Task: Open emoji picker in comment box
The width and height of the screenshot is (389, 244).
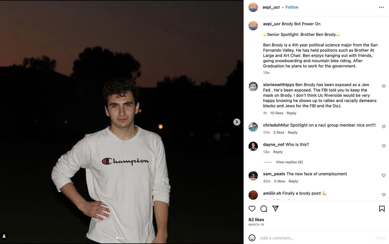Action: pyautogui.click(x=252, y=238)
